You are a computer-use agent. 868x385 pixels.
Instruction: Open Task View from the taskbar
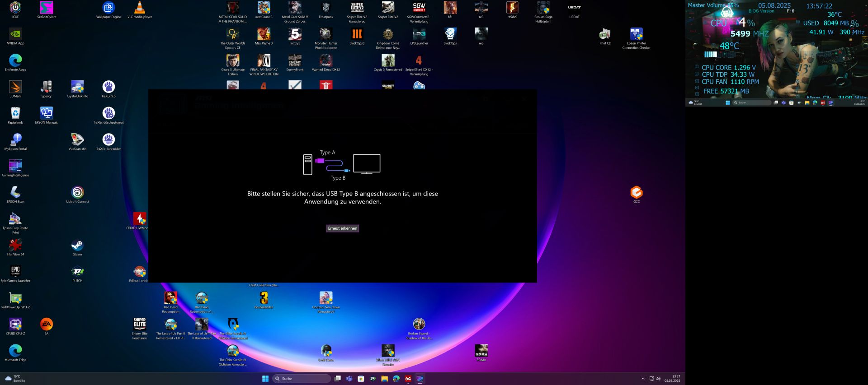click(337, 379)
